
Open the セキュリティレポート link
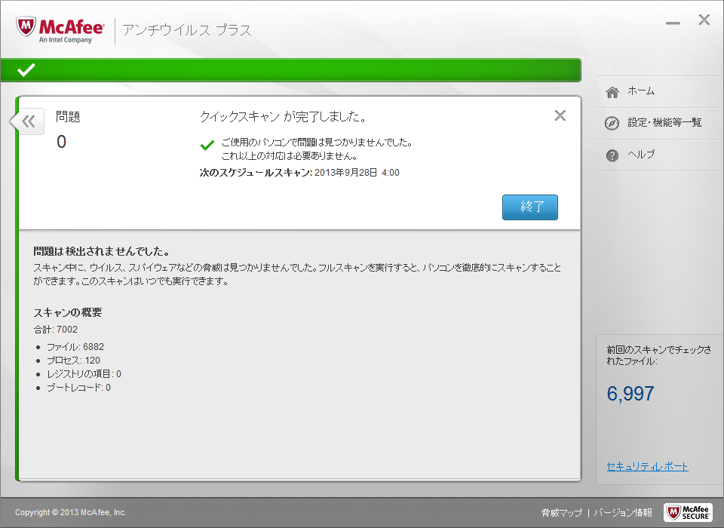point(647,467)
